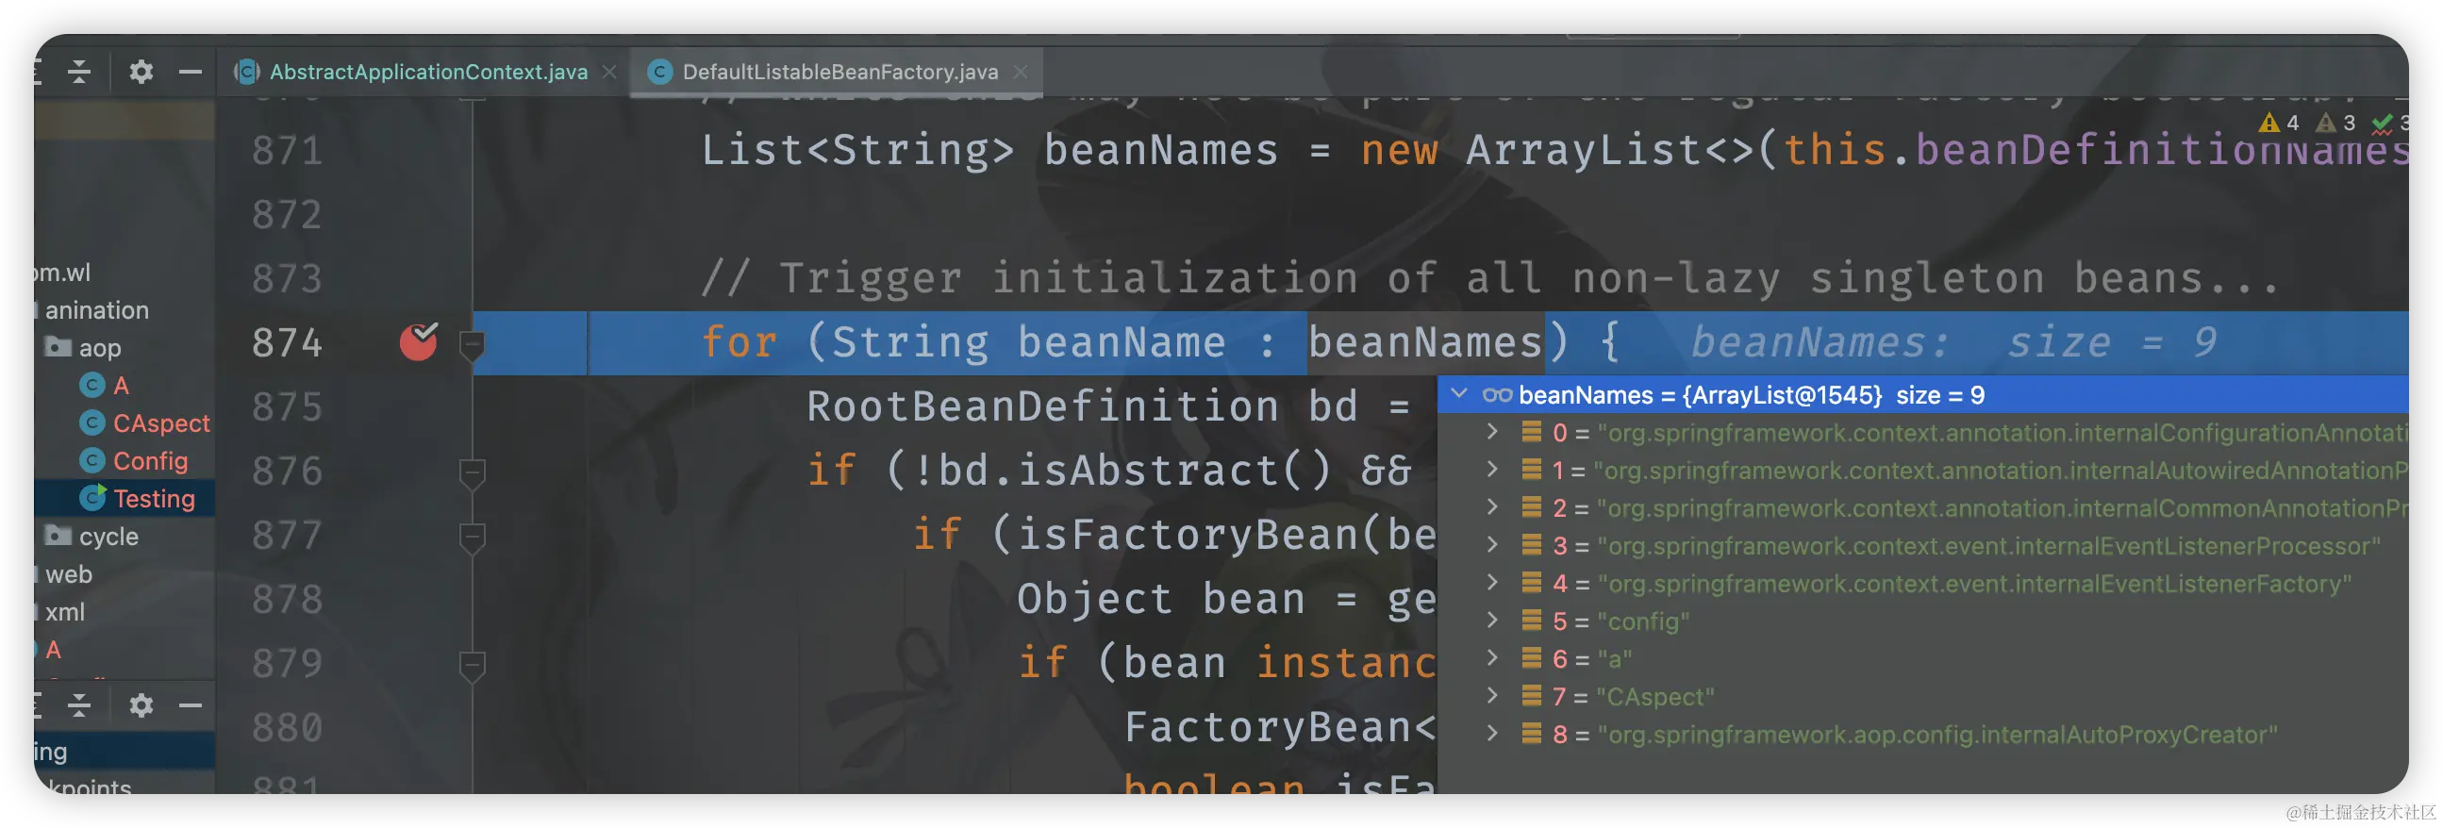Screen dimensions: 2443x828
Task: Expand element 5 "config"
Action: point(1492,621)
